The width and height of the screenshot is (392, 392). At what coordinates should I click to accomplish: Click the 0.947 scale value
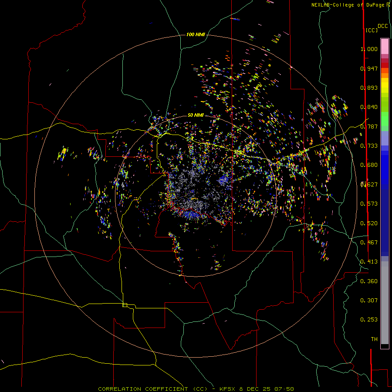pos(369,68)
